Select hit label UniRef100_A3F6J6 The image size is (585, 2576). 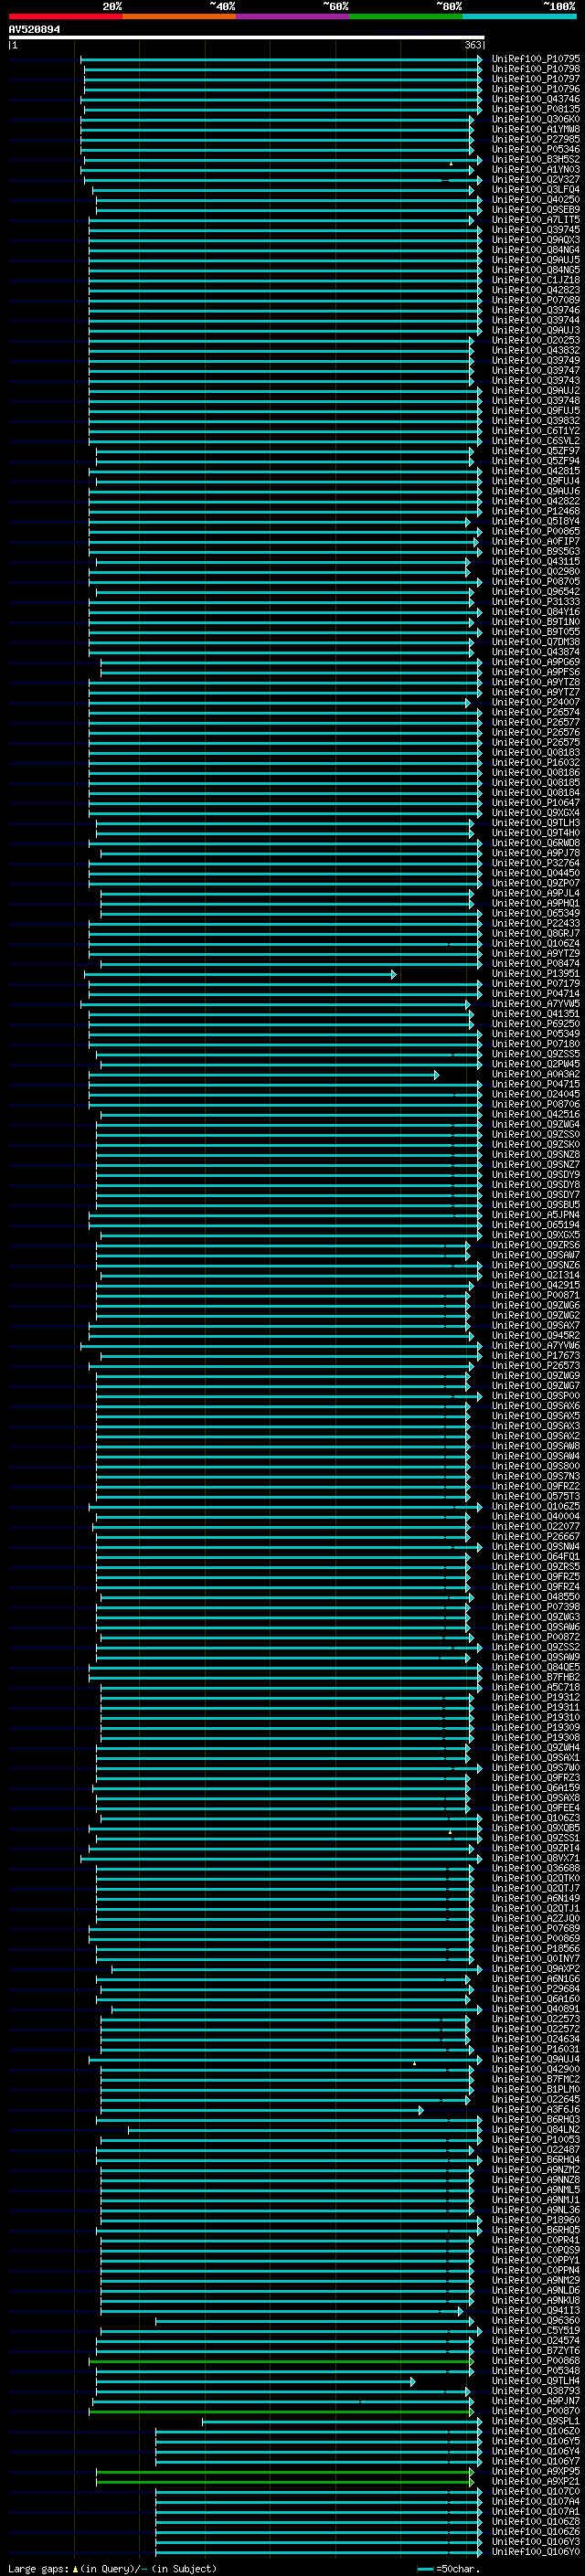536,2109
